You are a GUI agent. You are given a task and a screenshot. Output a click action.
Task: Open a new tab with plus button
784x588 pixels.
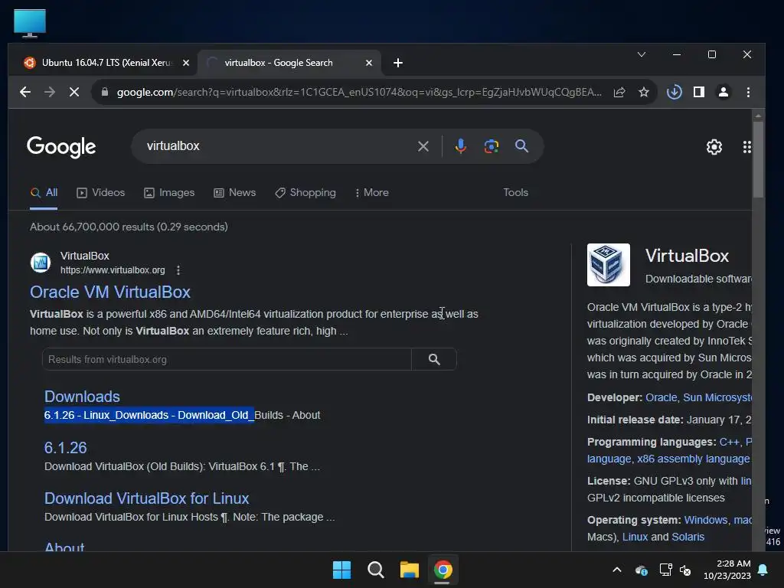[x=398, y=63]
